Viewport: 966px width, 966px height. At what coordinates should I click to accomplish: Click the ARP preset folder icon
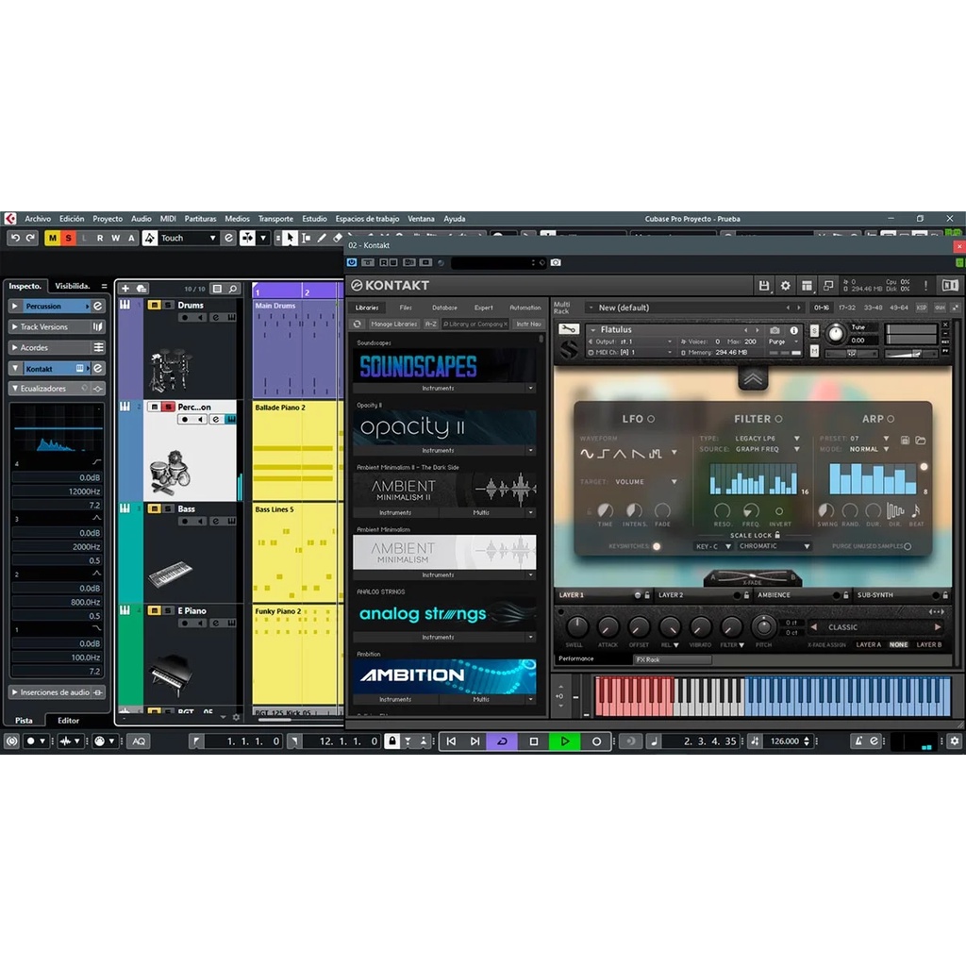[921, 440]
